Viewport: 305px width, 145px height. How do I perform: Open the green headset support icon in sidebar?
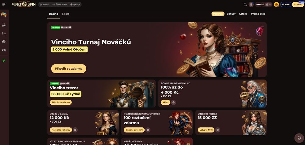pos(4,60)
